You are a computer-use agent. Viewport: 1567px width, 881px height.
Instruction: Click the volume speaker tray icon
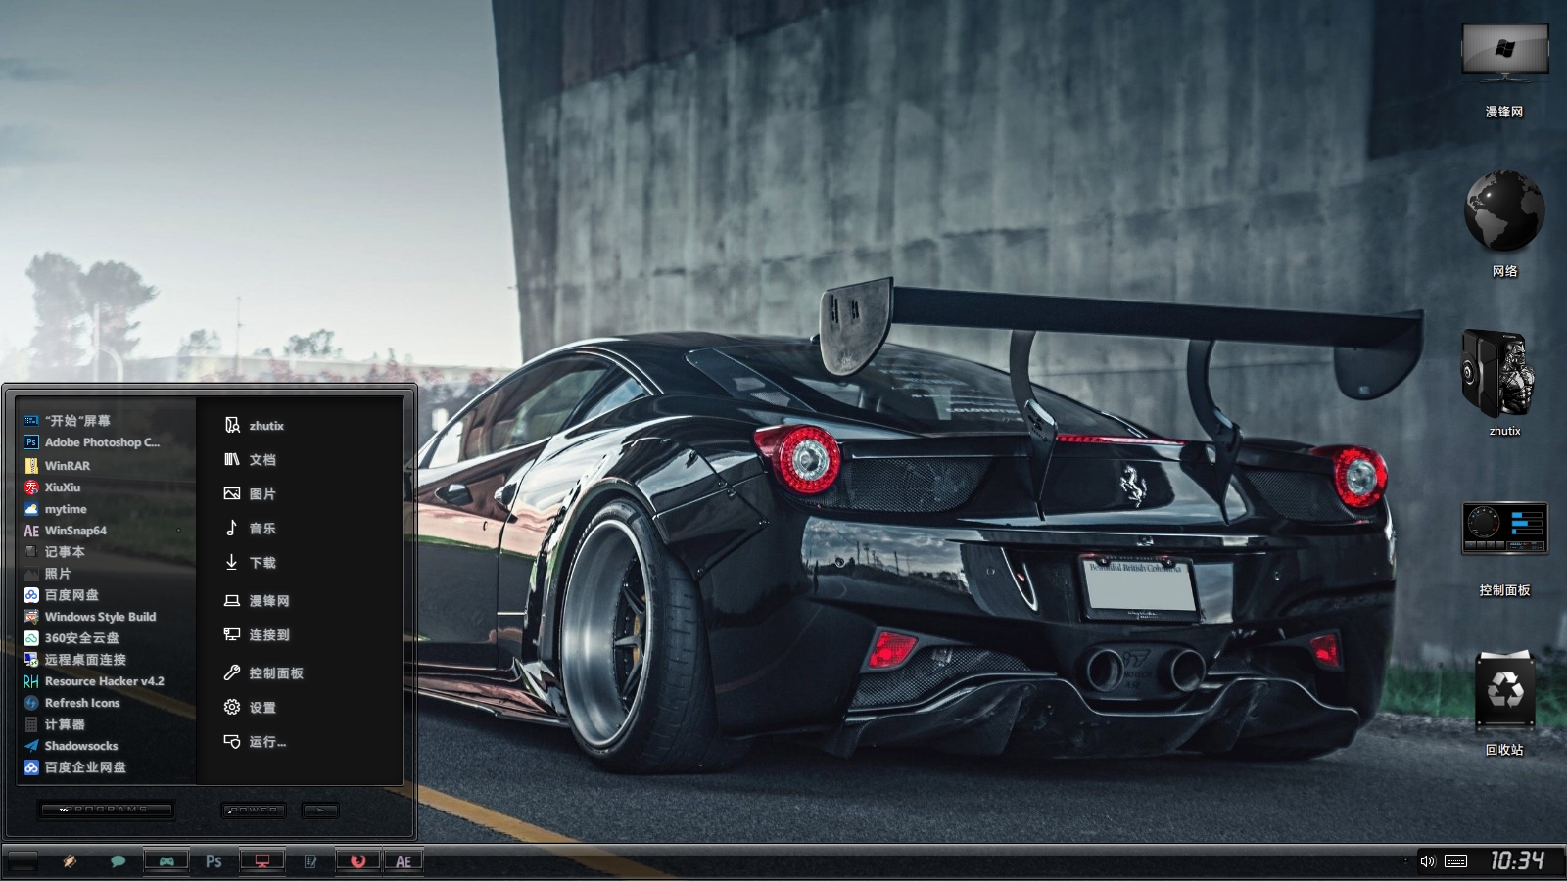[1427, 861]
